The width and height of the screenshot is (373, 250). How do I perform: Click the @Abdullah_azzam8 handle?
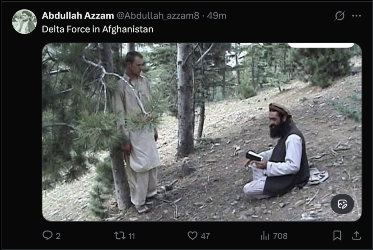[158, 16]
